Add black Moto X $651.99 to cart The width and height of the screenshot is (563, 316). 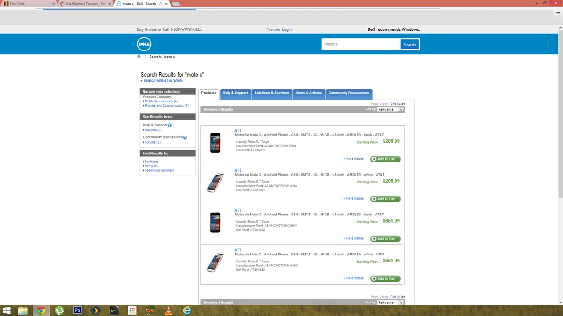385,239
